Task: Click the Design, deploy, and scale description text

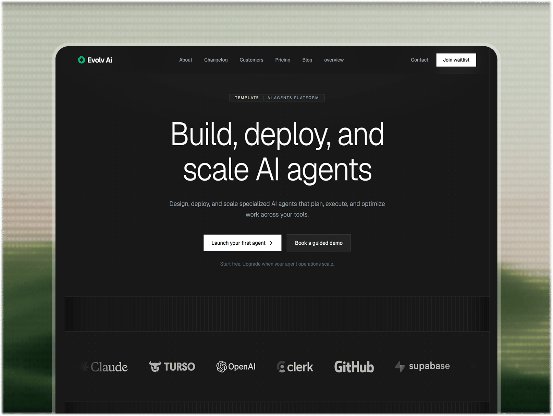Action: click(277, 209)
